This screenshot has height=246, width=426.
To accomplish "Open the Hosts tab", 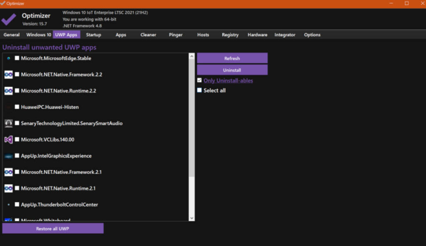I will pos(203,35).
